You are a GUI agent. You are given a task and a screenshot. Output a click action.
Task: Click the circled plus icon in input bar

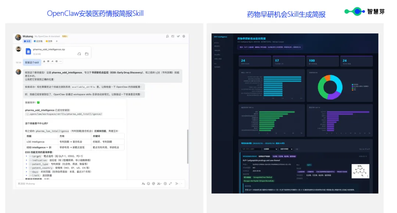165,184
